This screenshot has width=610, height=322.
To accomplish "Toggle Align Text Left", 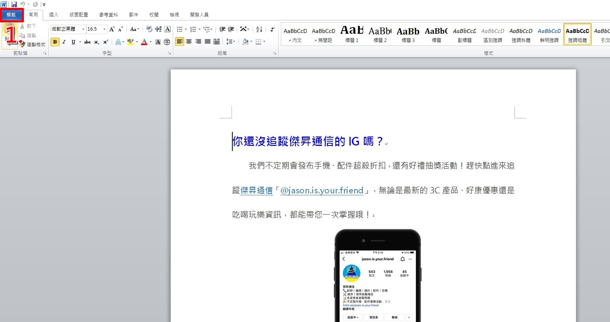I will pos(179,42).
